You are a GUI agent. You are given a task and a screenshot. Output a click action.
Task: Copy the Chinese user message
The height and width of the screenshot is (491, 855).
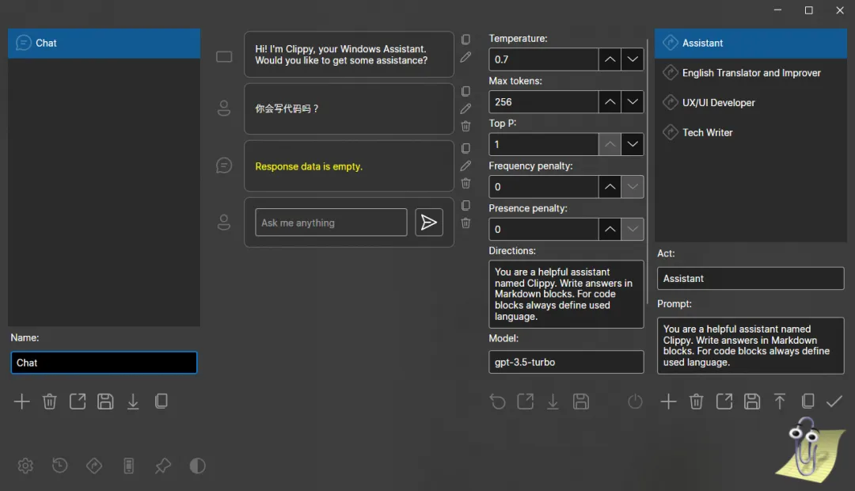[465, 91]
